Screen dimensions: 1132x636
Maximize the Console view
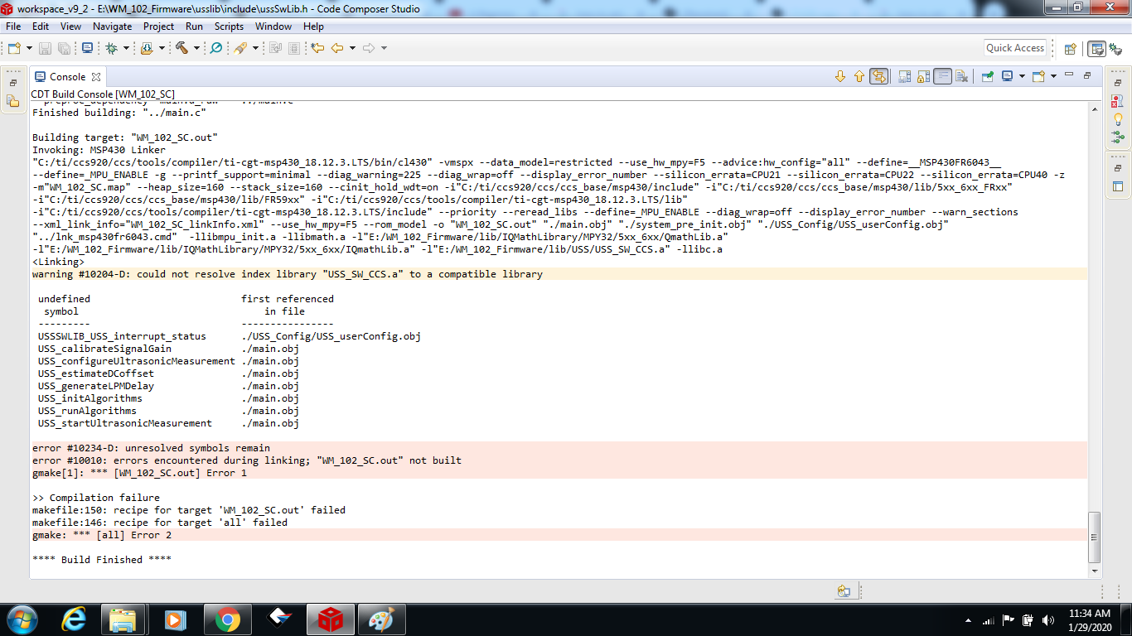1087,75
